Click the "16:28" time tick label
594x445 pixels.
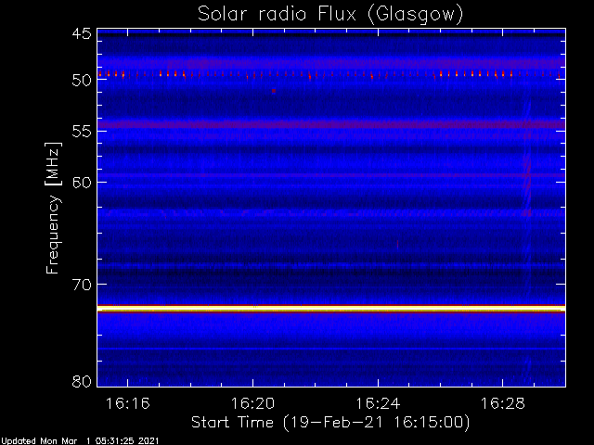coord(503,404)
